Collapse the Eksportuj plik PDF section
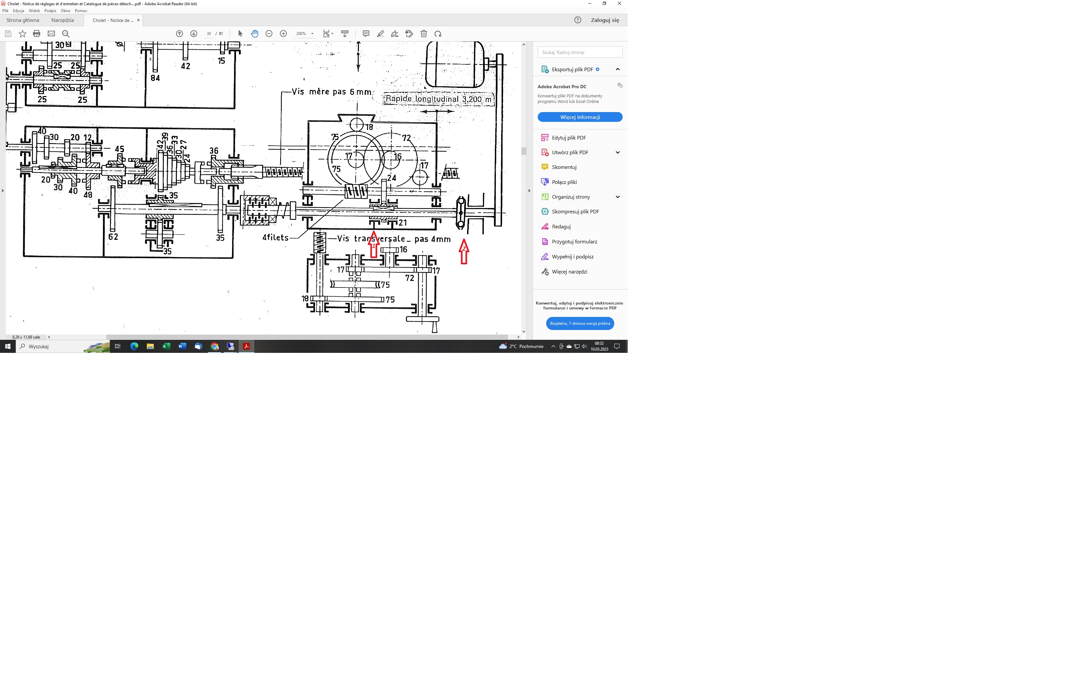This screenshot has width=1080, height=692. pos(617,69)
